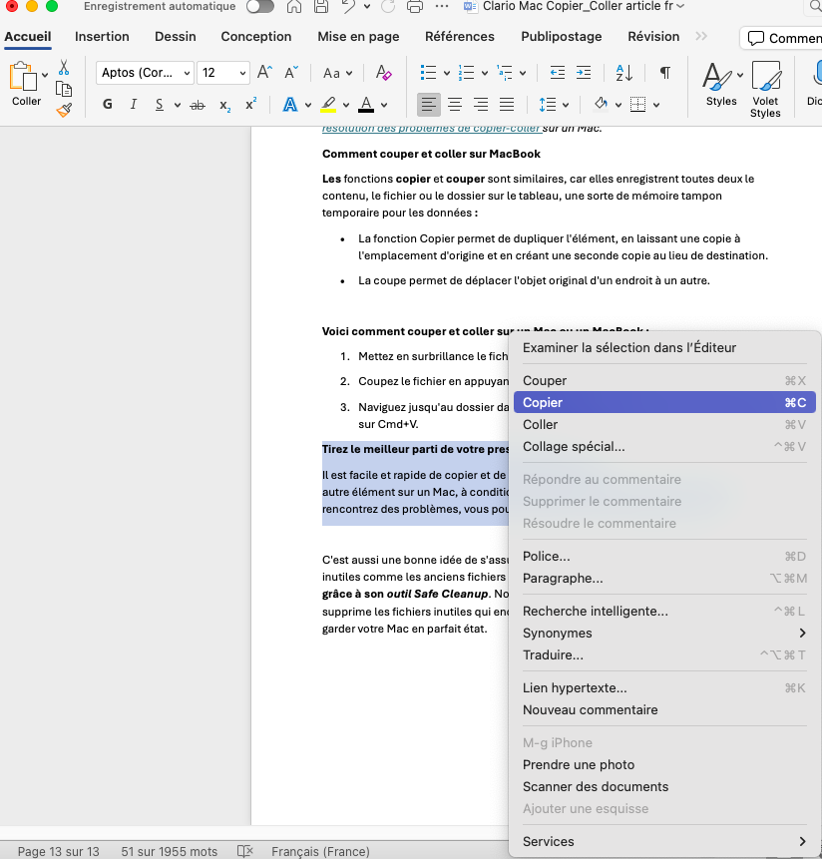This screenshot has width=822, height=859.
Task: Open the Aa change case dropdown
Action: (x=337, y=73)
